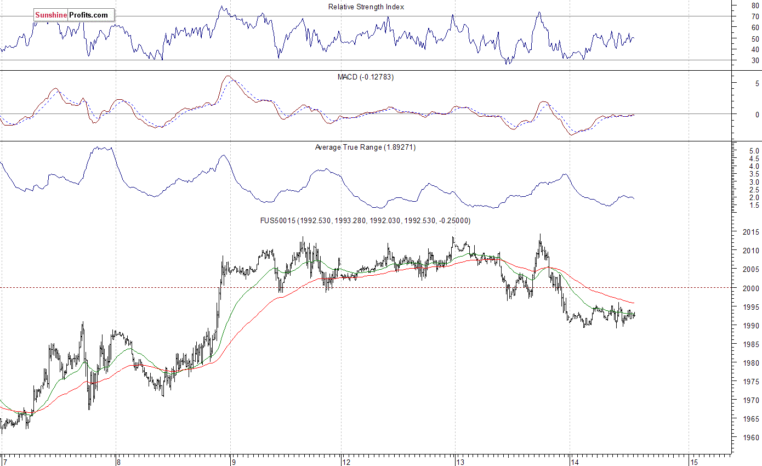Click the 1975 price axis label
The image size is (762, 466).
click(751, 382)
